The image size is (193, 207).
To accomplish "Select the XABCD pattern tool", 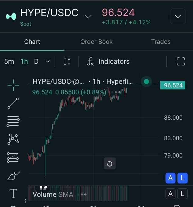I will tap(13, 139).
